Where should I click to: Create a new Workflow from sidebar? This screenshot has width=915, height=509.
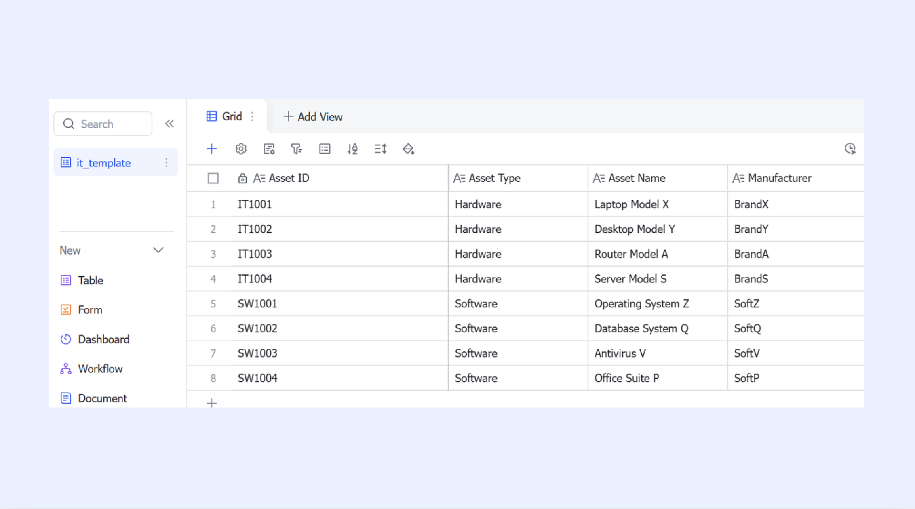[x=91, y=369]
